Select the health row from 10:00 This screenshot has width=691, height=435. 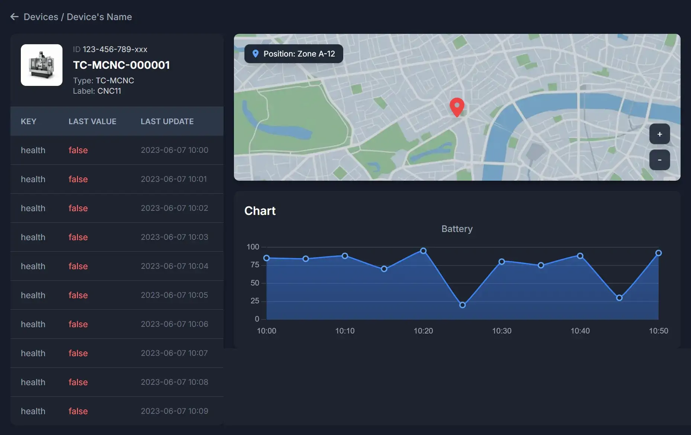[x=112, y=150]
